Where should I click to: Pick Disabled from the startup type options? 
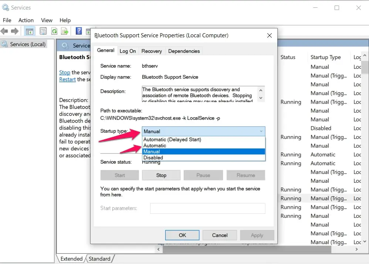coord(153,158)
